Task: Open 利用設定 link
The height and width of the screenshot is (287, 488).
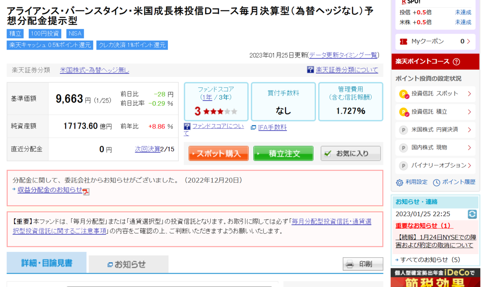Action: (416, 182)
